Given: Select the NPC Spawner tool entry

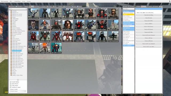Looking at the screenshot, I should pos(126,42).
